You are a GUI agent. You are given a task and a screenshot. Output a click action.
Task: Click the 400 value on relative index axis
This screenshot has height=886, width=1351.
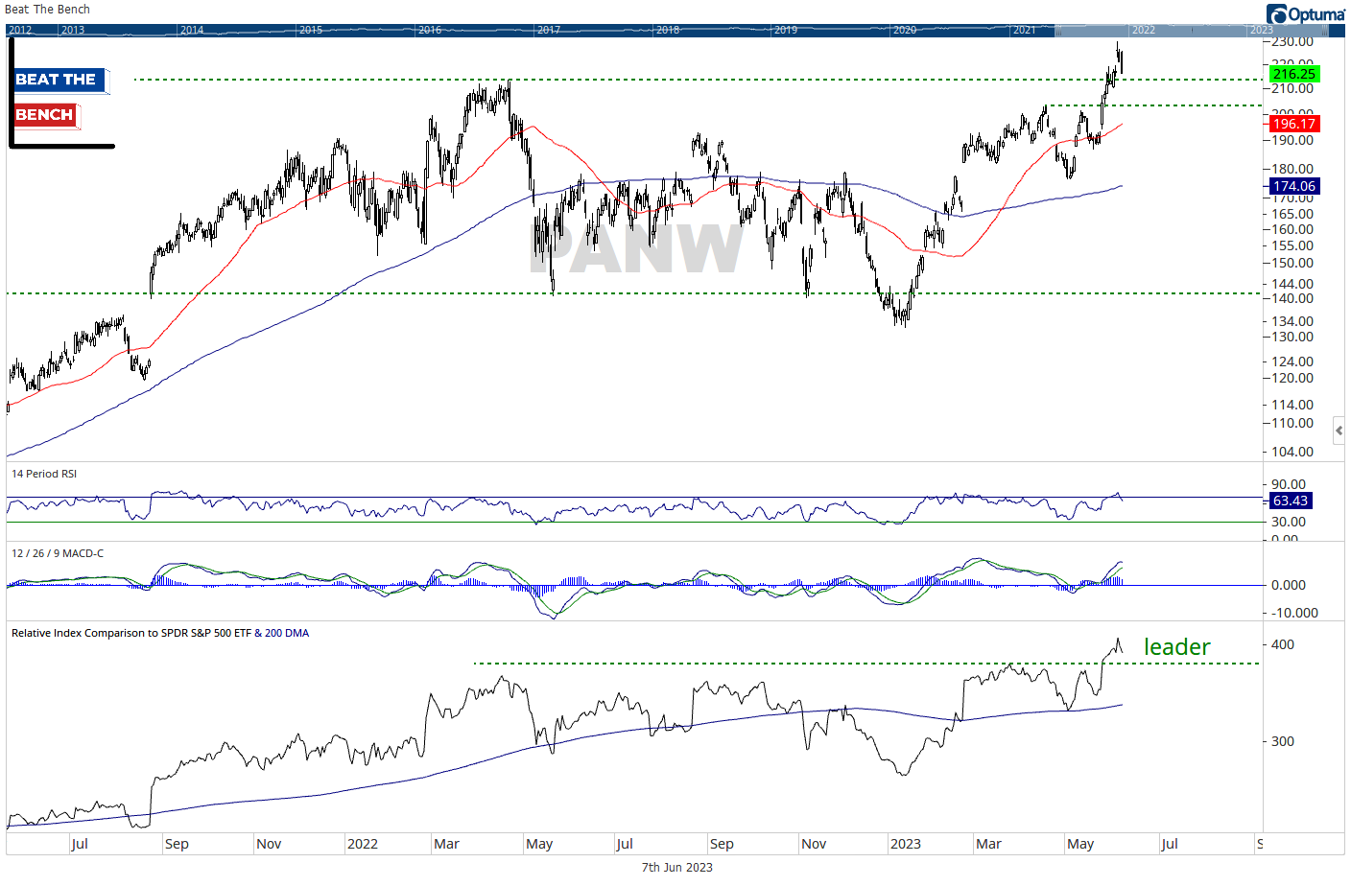click(x=1283, y=644)
